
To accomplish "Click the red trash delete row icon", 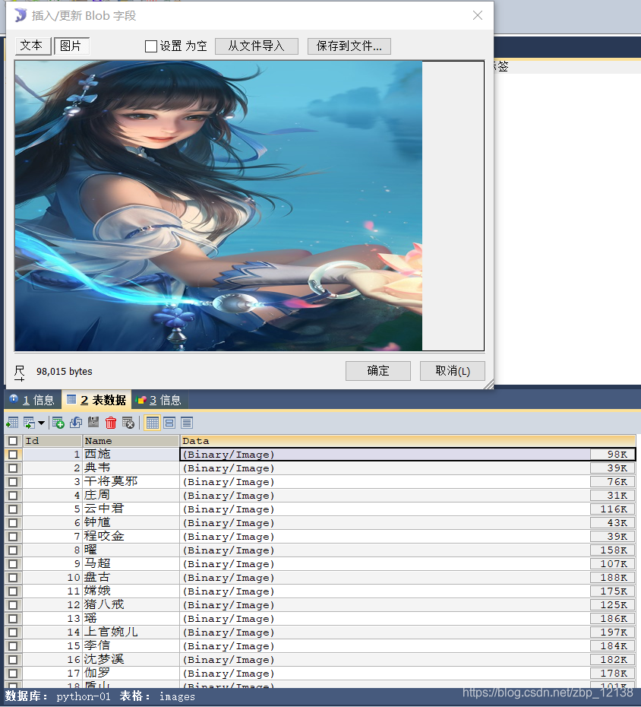I will [x=111, y=423].
